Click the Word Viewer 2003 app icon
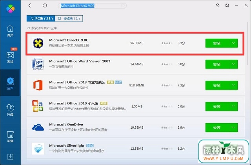 [x=38, y=64]
